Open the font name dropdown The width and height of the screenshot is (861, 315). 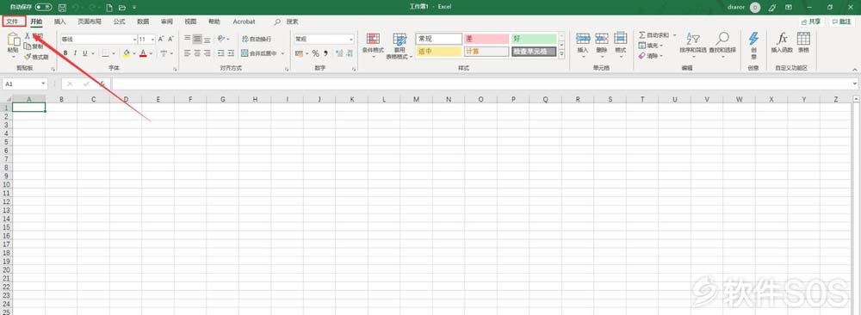134,39
